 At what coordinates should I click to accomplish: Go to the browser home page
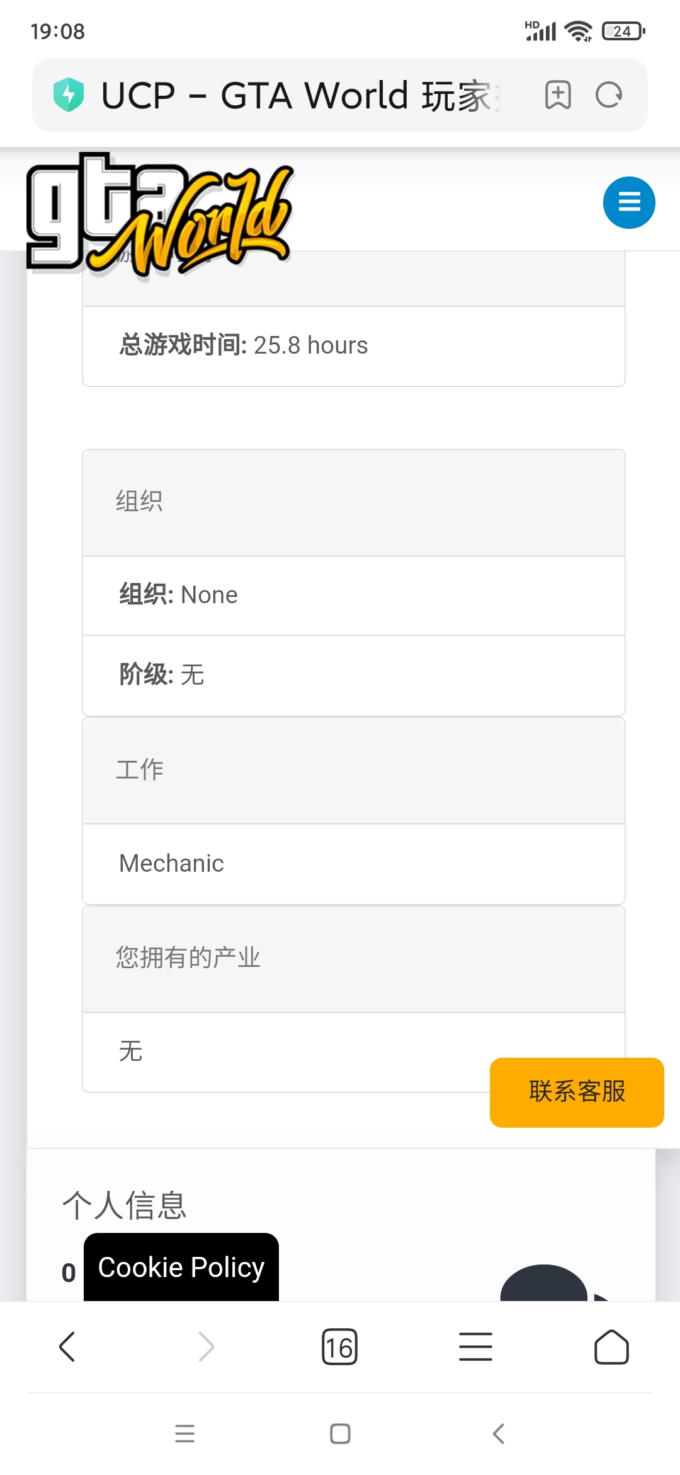(x=611, y=1347)
